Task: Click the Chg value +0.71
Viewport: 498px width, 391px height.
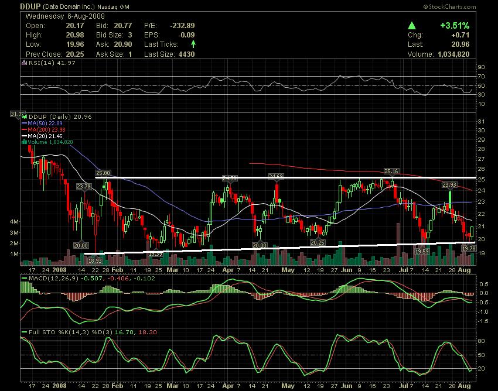Action: [461, 35]
